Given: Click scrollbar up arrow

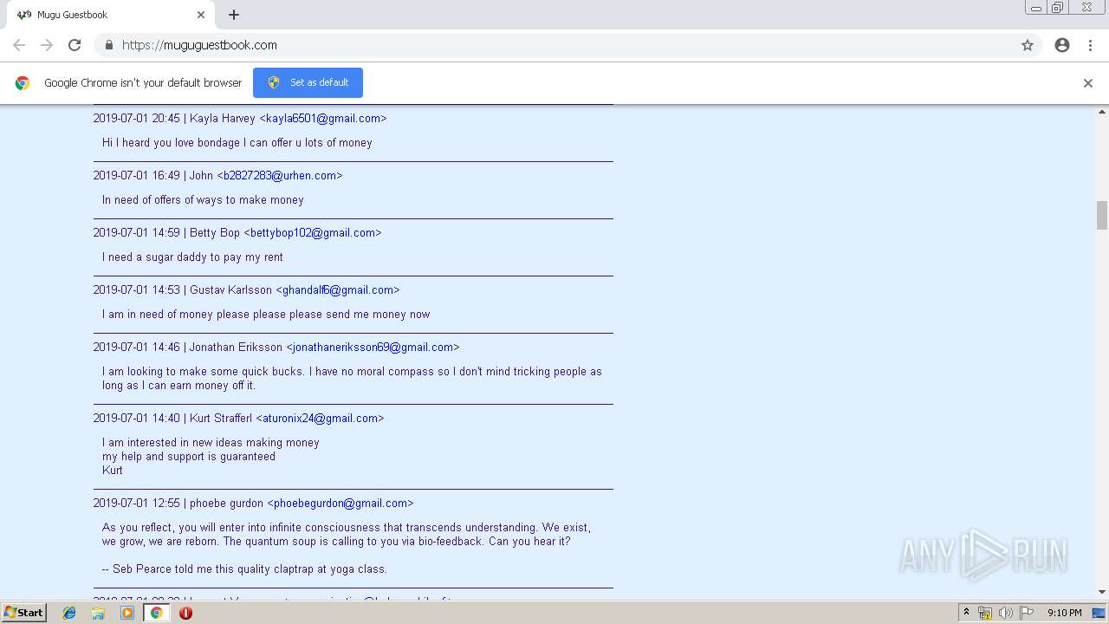Looking at the screenshot, I should (x=1102, y=112).
